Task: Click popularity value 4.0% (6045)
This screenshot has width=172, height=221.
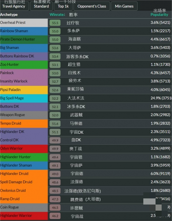Action: [x=160, y=90]
